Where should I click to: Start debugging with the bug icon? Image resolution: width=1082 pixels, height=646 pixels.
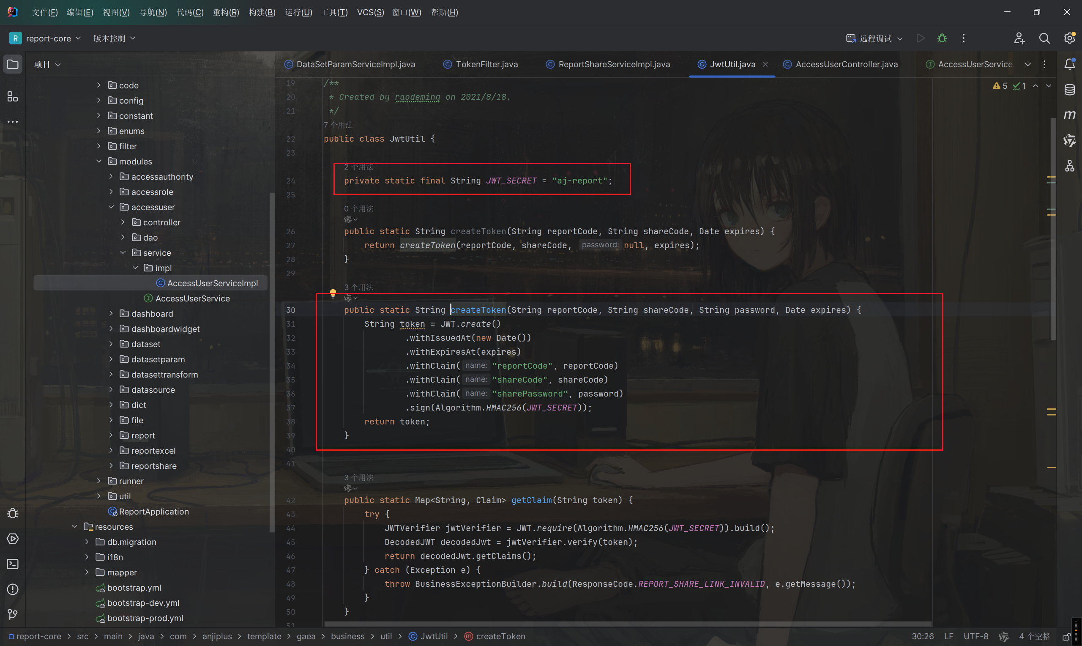[942, 38]
